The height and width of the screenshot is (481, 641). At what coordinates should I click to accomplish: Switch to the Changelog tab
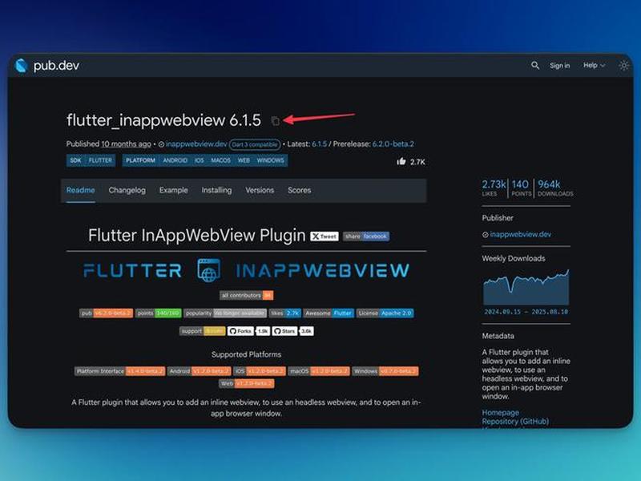127,190
